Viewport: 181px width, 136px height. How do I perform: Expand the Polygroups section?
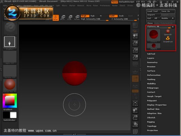153,88
